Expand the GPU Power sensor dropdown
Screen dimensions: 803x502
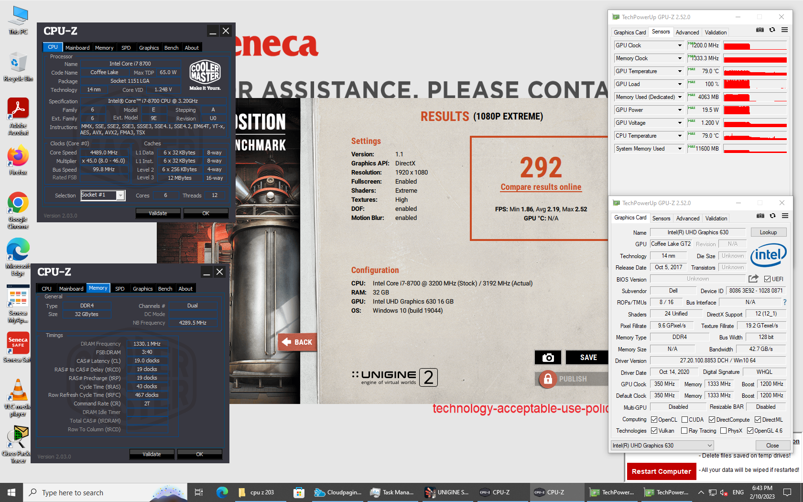point(680,110)
